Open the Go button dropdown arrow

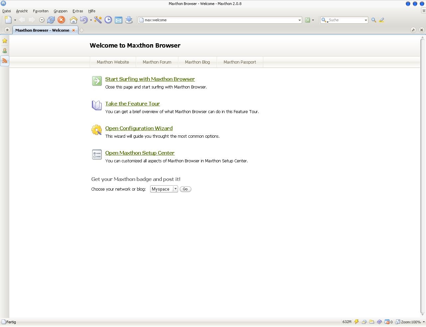click(313, 20)
